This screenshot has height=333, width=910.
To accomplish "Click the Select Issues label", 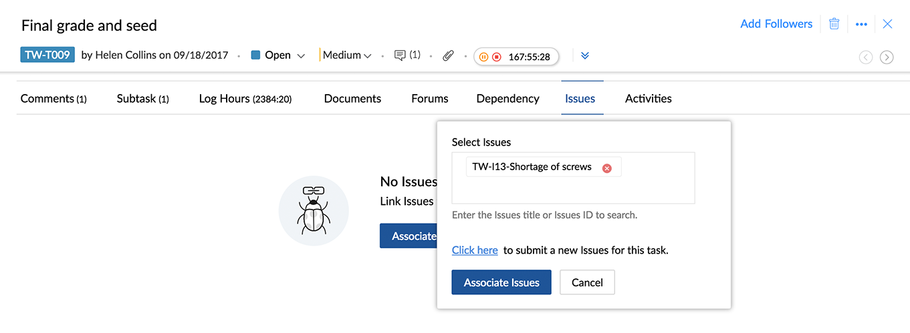I will coord(481,142).
